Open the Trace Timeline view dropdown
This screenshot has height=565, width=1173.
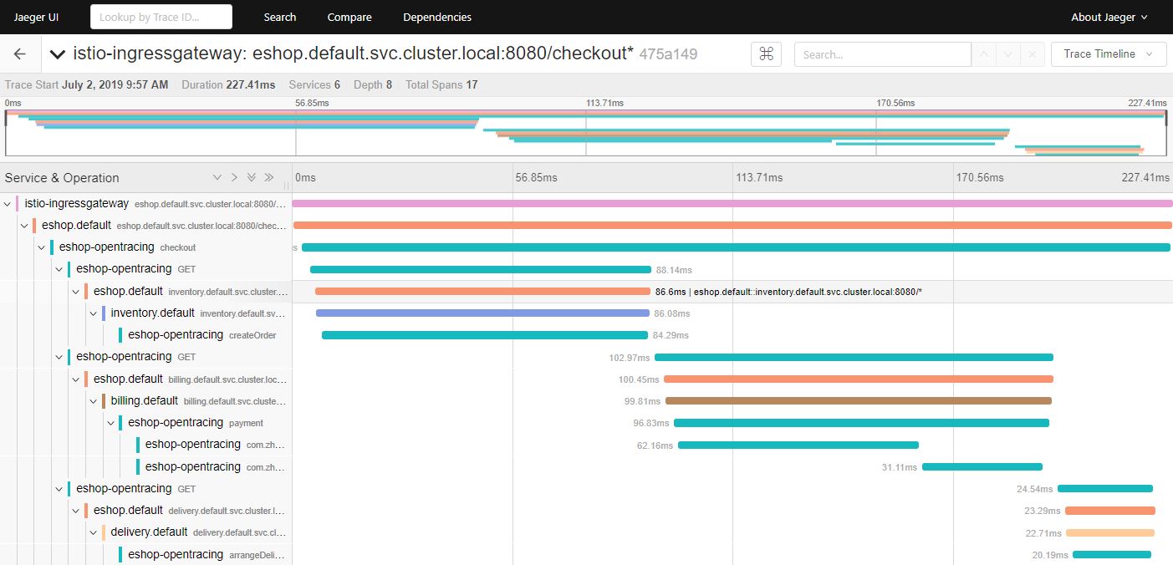(1108, 54)
